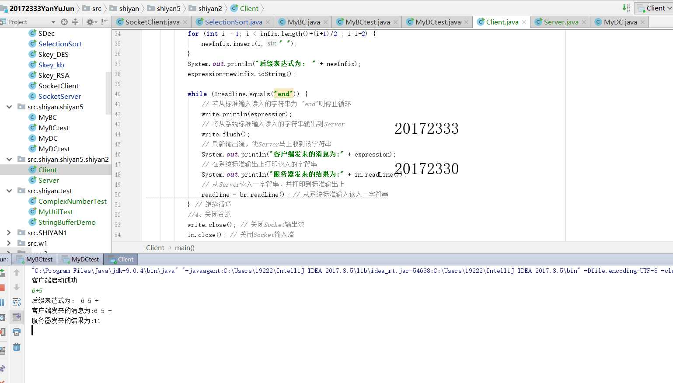The height and width of the screenshot is (383, 673).
Task: Click the up stack trace arrow
Action: click(17, 272)
